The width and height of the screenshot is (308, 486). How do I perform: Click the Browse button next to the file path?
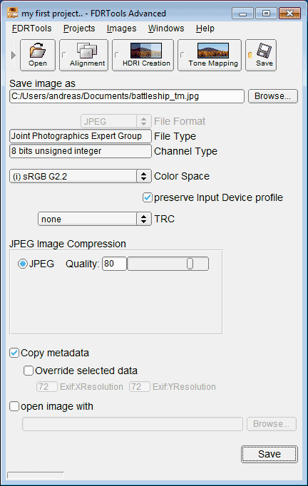click(272, 96)
